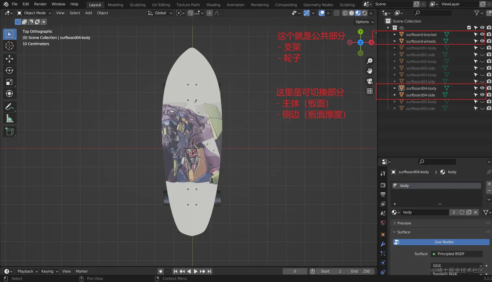This screenshot has width=492, height=282.
Task: Click the X axis on navigation gizmo
Action: point(371,43)
